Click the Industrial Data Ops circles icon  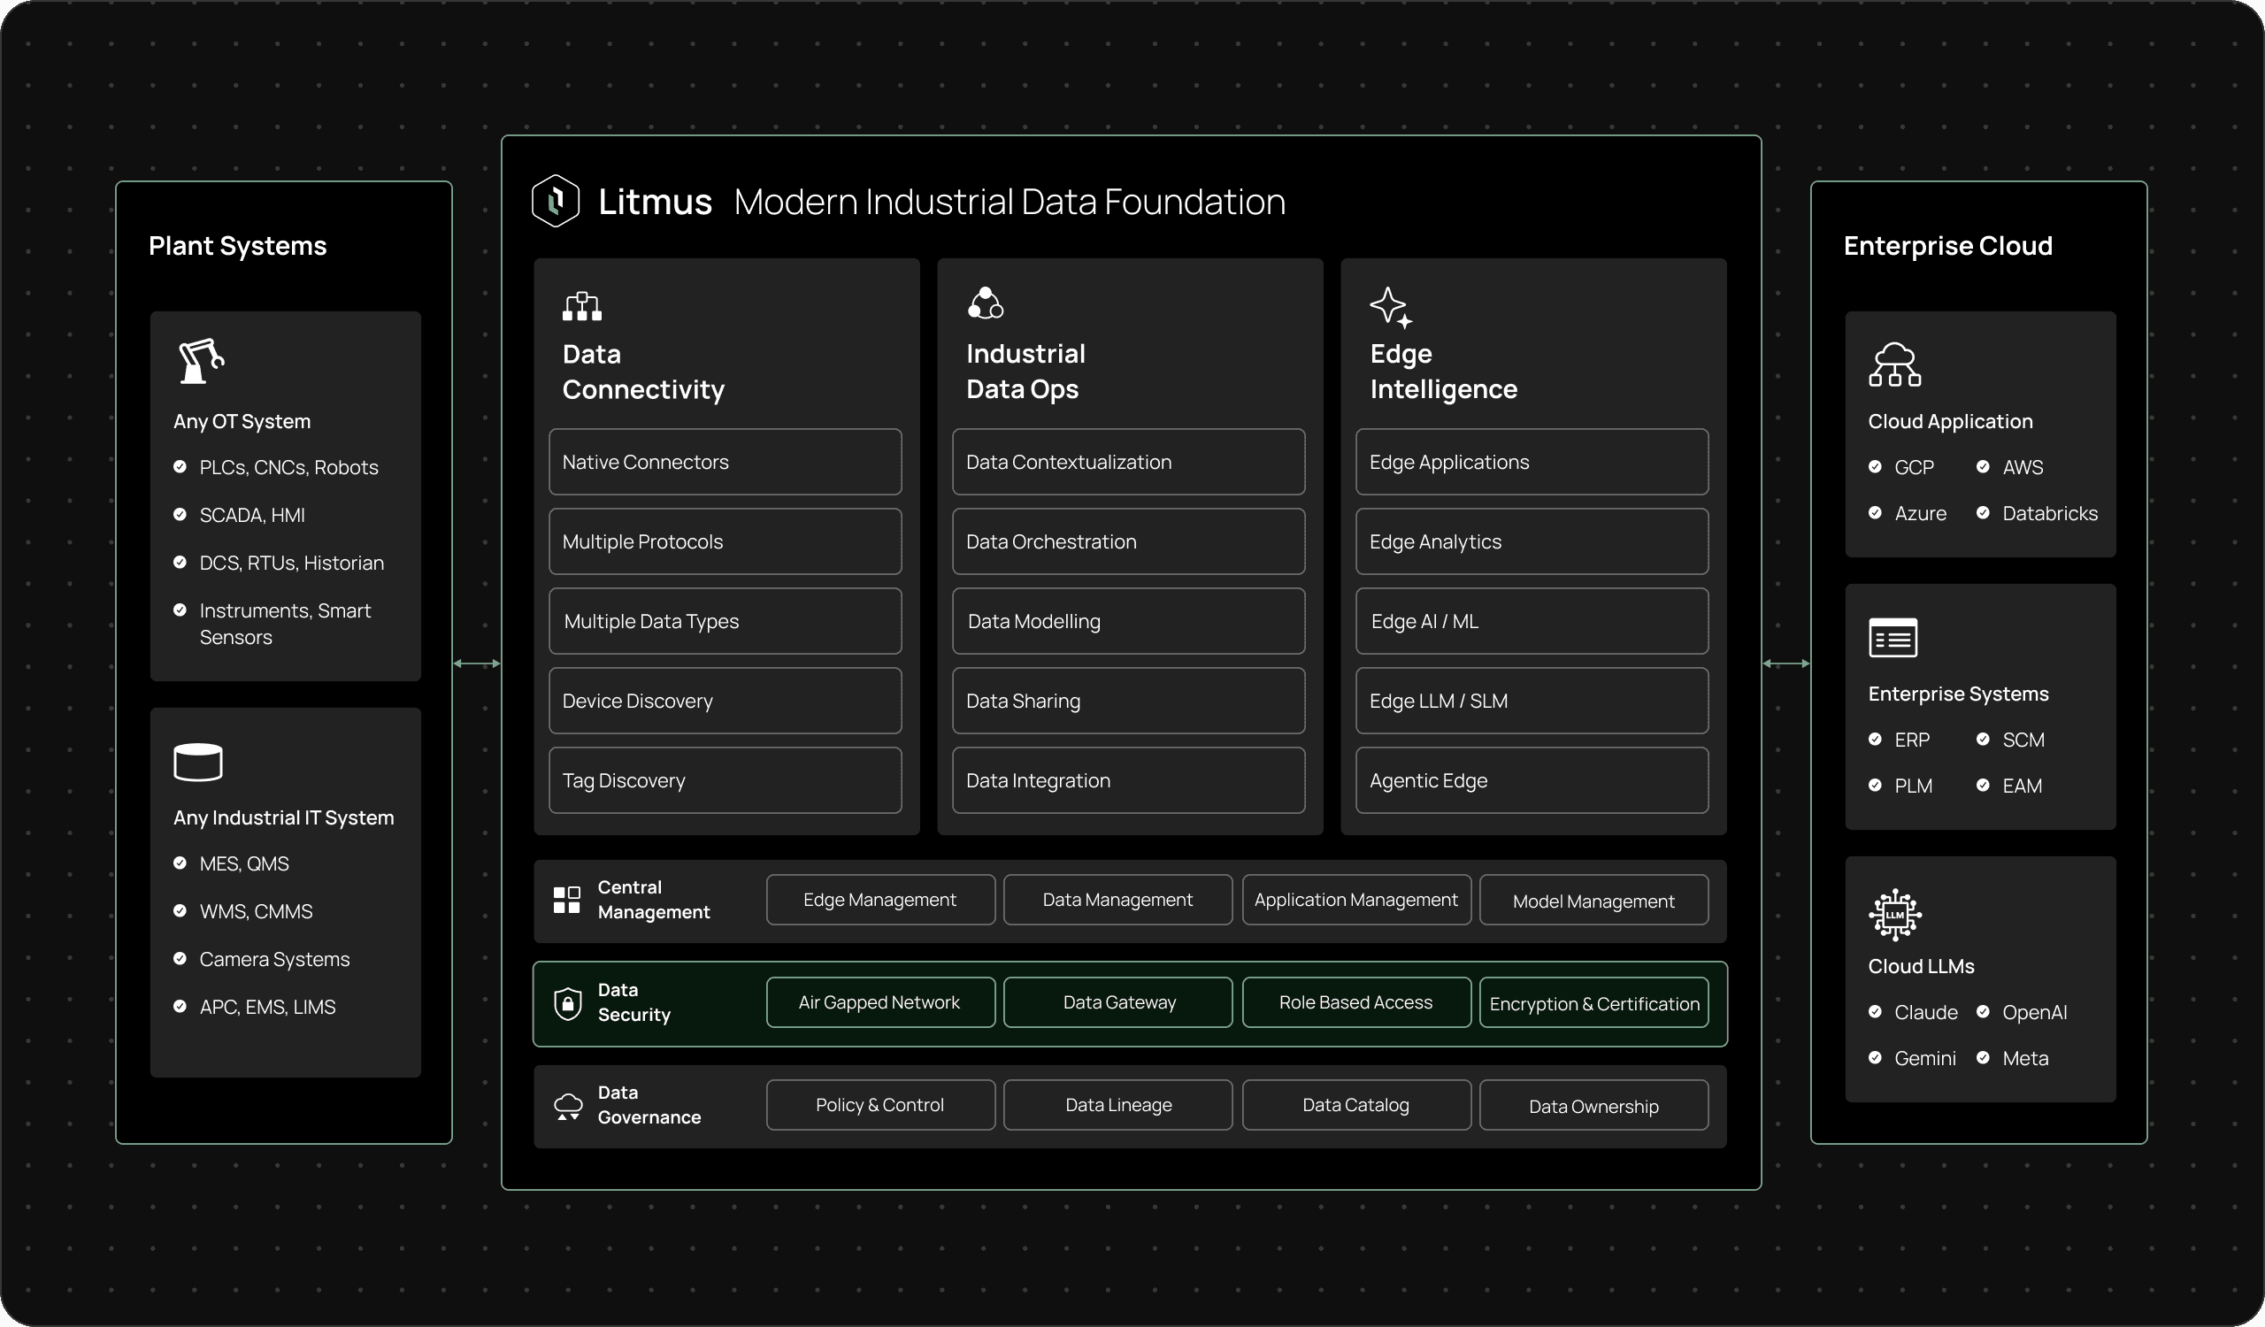[985, 303]
